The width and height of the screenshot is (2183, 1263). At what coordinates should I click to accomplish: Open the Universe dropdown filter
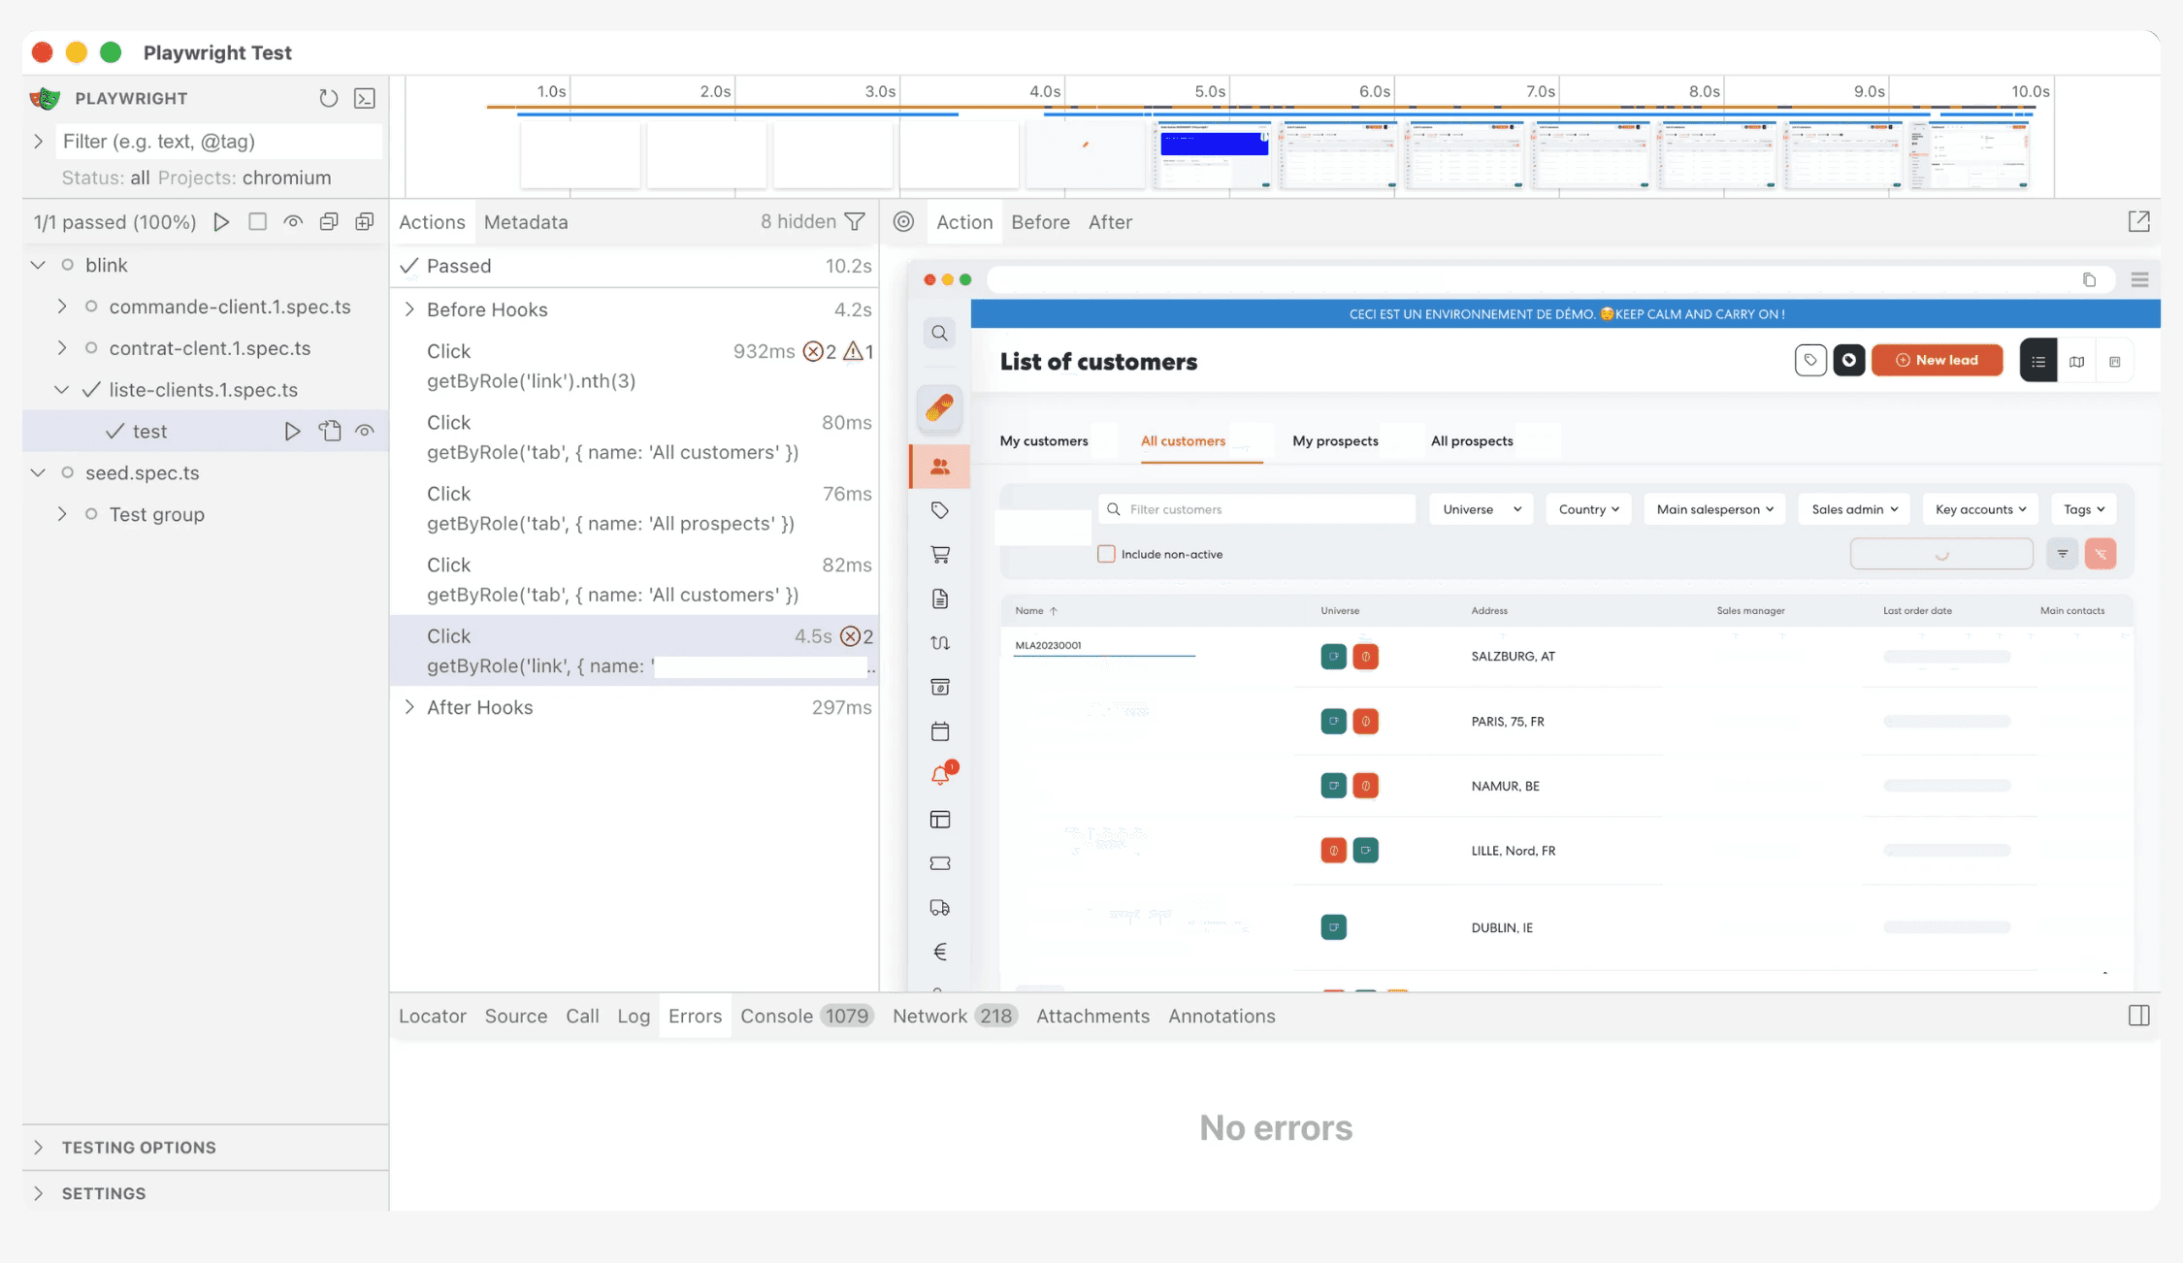click(1481, 509)
